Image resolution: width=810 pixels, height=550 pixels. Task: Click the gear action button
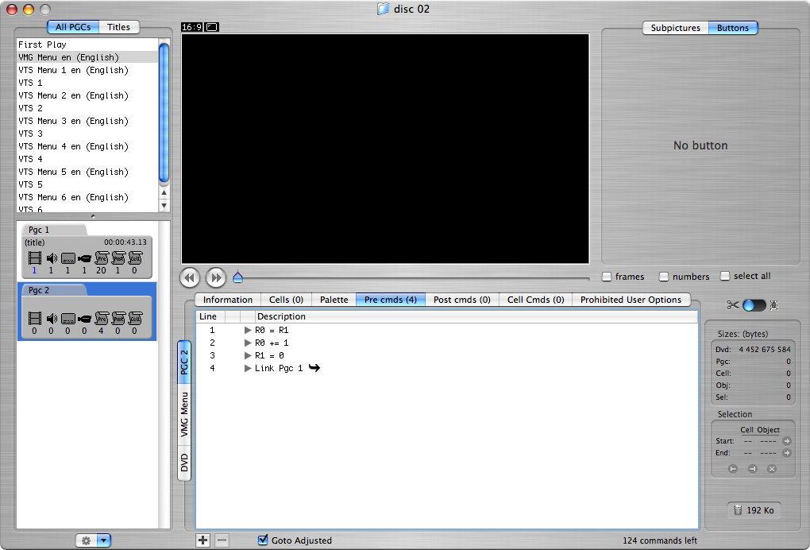coord(87,540)
